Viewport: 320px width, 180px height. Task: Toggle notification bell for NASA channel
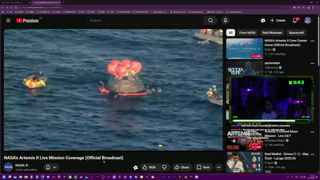(48, 167)
